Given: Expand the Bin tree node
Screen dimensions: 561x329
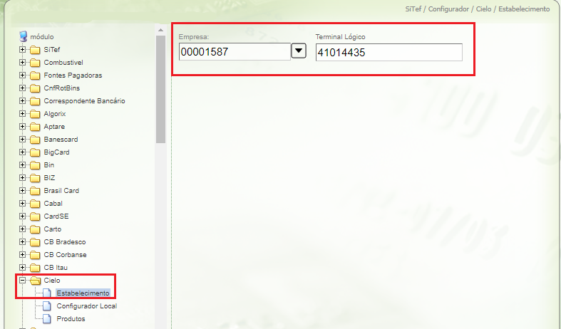Looking at the screenshot, I should 23,165.
